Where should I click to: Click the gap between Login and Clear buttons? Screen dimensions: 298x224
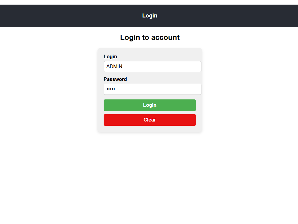click(x=149, y=113)
